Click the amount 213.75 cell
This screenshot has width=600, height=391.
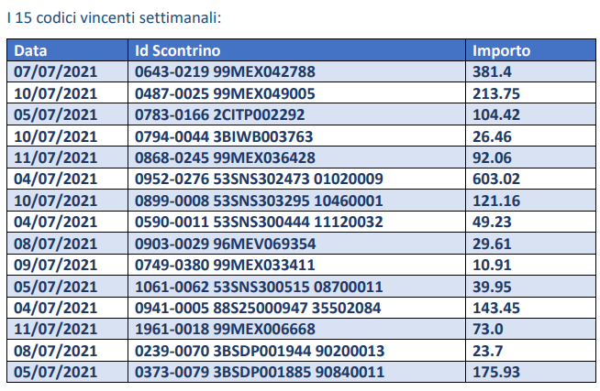point(530,93)
